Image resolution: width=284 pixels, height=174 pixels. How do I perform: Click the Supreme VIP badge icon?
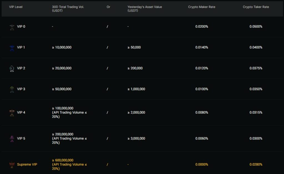tap(12, 165)
